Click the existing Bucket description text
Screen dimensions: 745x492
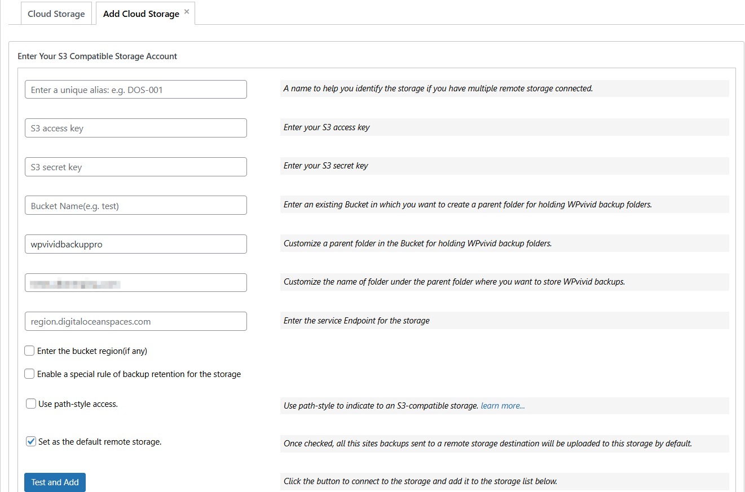(467, 205)
